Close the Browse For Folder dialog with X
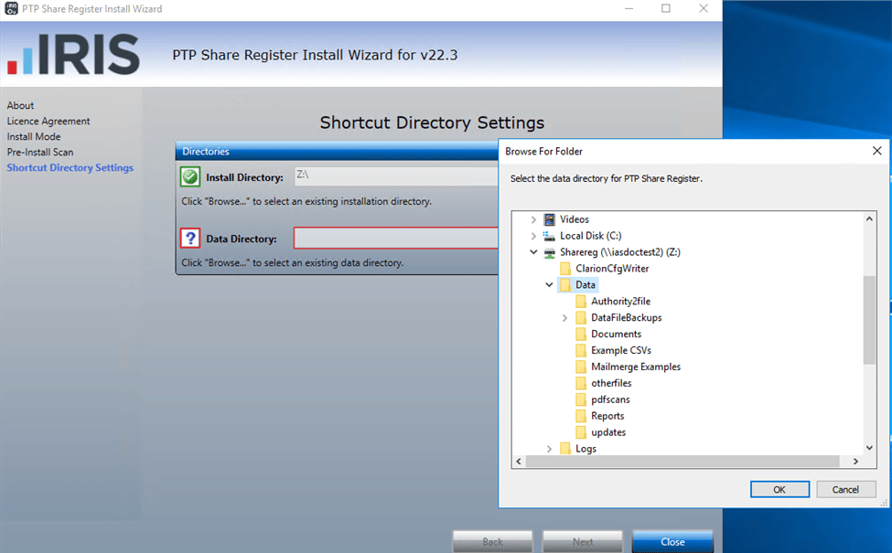The image size is (892, 553). click(876, 151)
